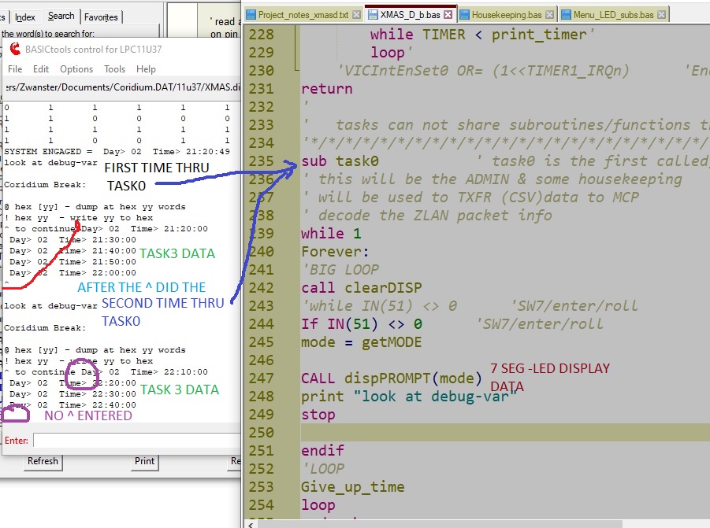Open the Help menu
This screenshot has height=528, width=710.
tap(146, 69)
